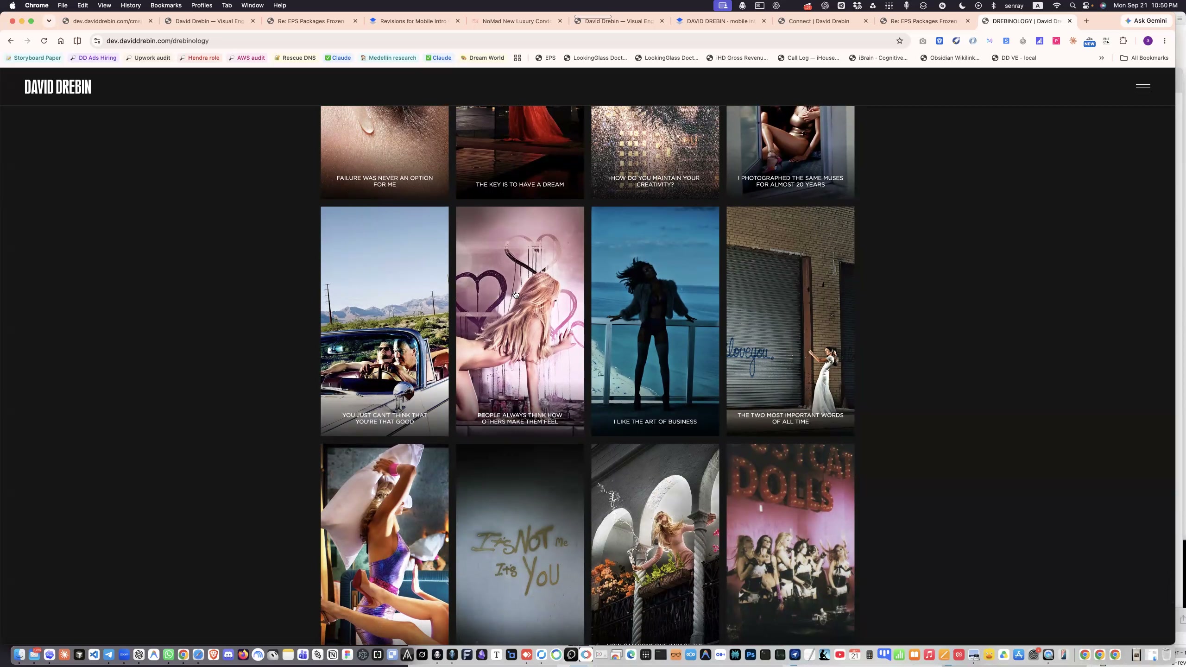Screen dimensions: 1186x667
Task: Close the DREBINOLOGY tab
Action: [1070, 21]
